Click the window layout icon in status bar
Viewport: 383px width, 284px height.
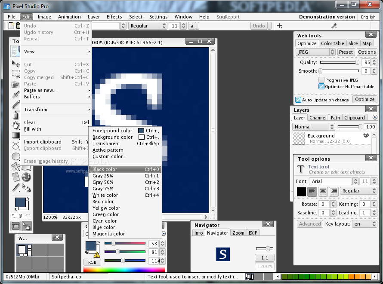(x=250, y=277)
